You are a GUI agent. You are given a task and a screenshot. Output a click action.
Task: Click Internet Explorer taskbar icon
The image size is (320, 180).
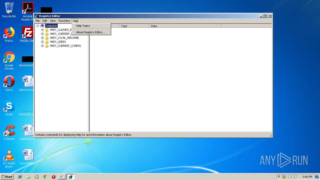[x=20, y=177]
